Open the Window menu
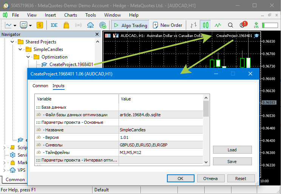Viewport: 281px width, 194px height. tap(113, 15)
